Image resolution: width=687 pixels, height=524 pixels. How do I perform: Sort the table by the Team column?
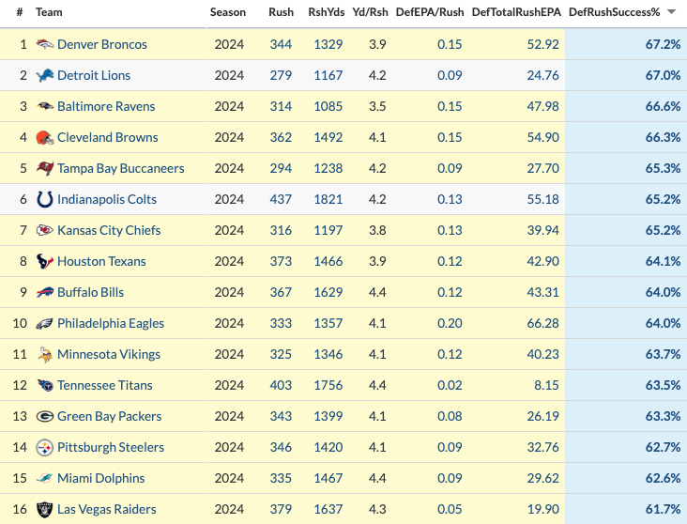pyautogui.click(x=49, y=12)
